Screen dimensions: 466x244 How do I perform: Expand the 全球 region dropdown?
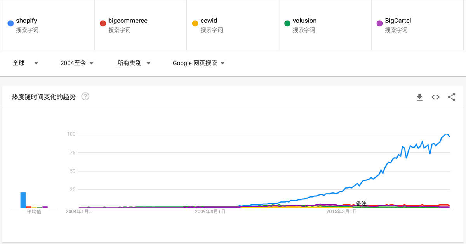25,63
